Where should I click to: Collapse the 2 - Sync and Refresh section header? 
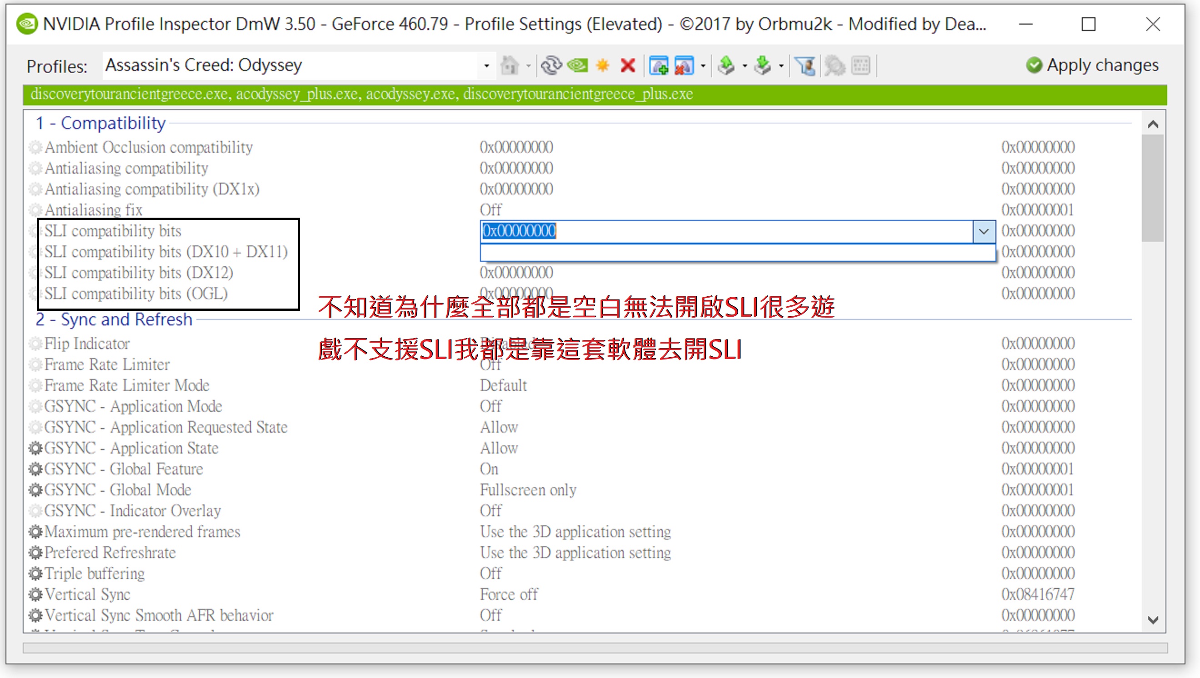(x=114, y=320)
